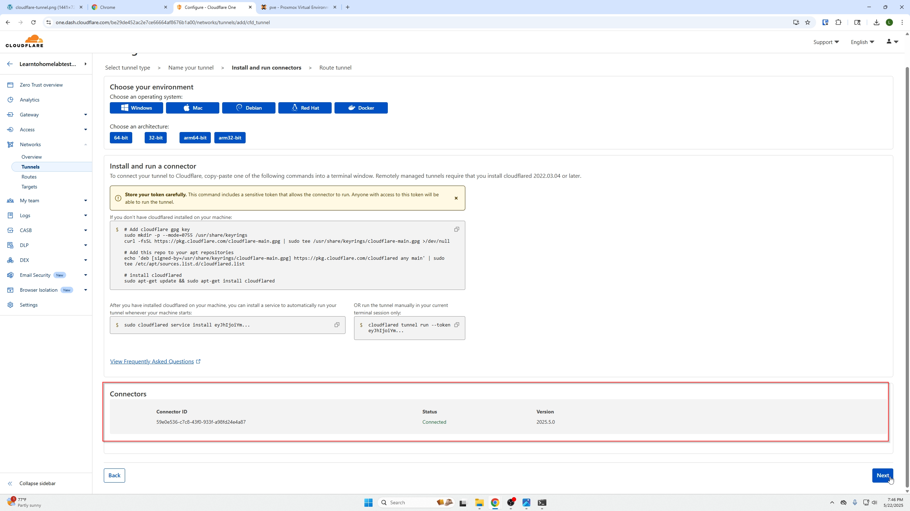
Task: Bookmark this page with the star icon
Action: tap(808, 22)
